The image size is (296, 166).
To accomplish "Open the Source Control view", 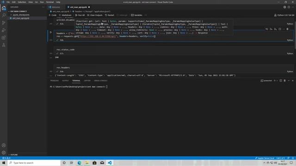I will tap(4, 23).
